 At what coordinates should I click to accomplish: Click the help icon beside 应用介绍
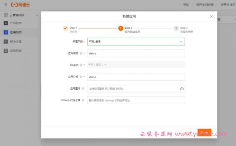point(81,77)
